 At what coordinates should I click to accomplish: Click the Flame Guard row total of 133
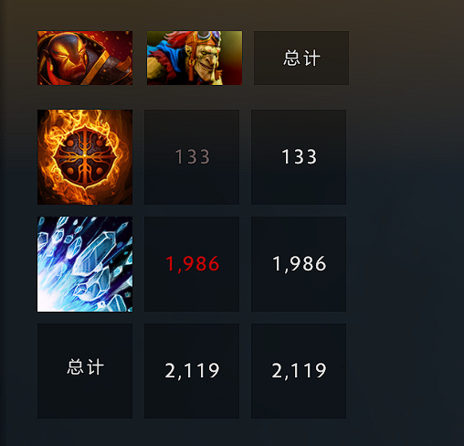(x=299, y=157)
